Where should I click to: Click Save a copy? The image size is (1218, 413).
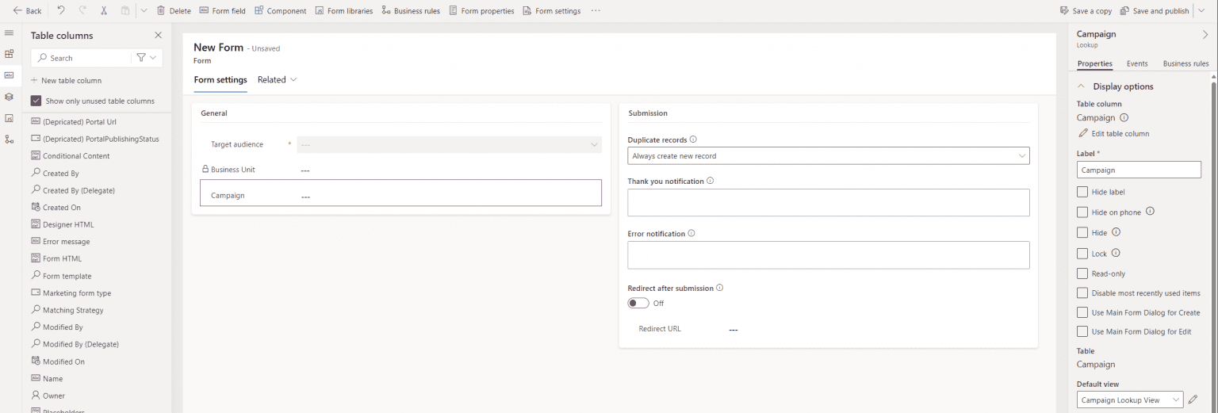pyautogui.click(x=1086, y=10)
